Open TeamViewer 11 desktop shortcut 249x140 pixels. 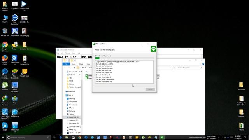(15, 60)
